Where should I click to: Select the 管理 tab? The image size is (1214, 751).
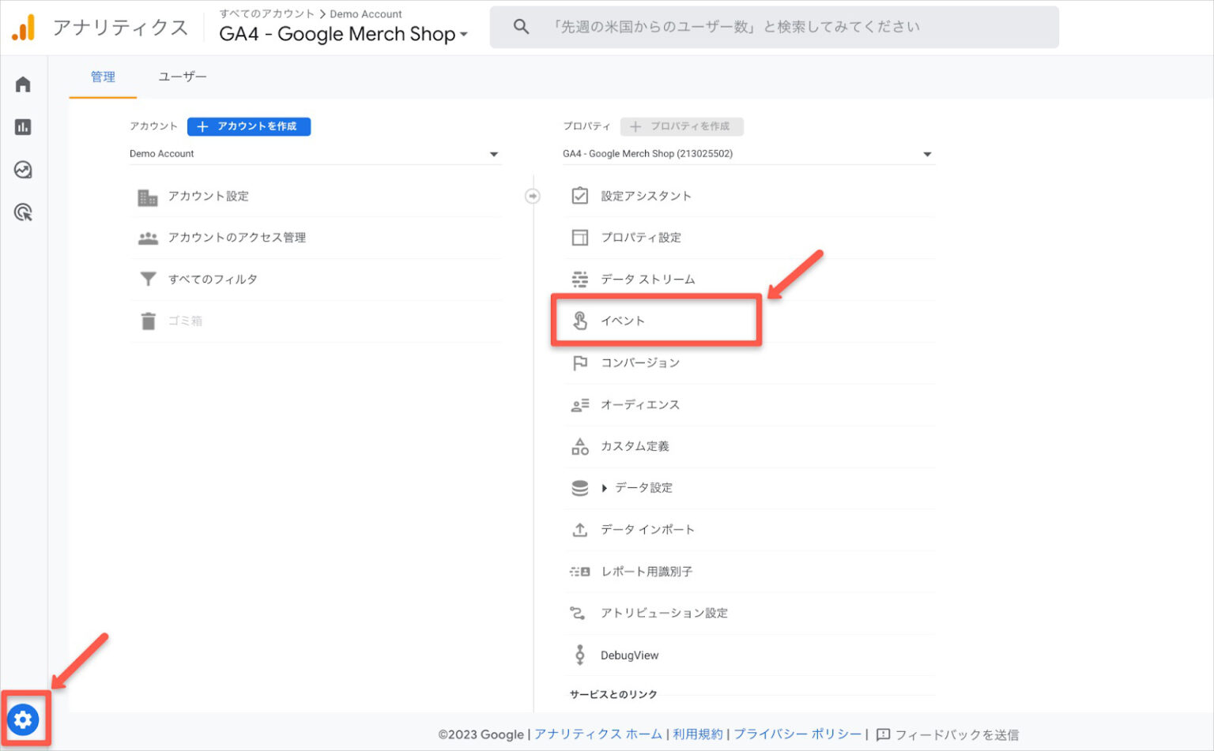[x=101, y=77]
